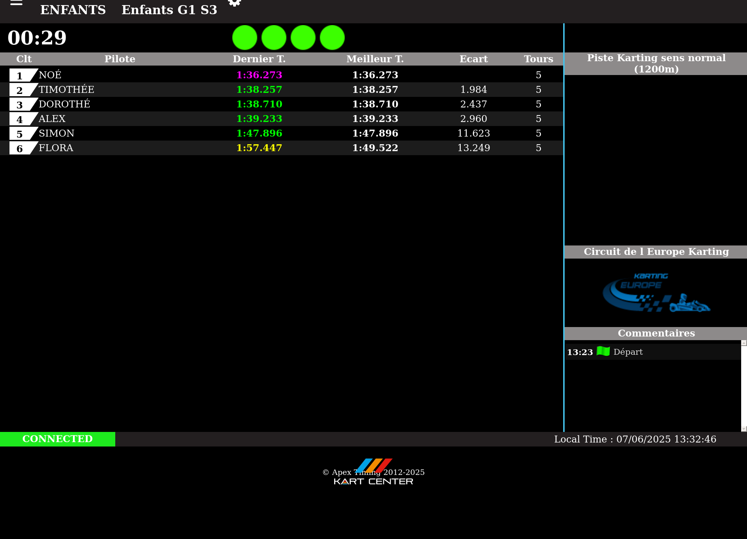Click position badge number 1

coord(20,75)
